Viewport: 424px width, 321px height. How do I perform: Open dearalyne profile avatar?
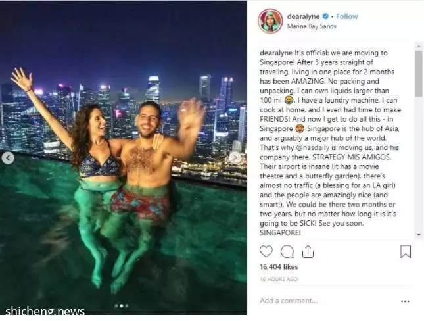click(270, 21)
